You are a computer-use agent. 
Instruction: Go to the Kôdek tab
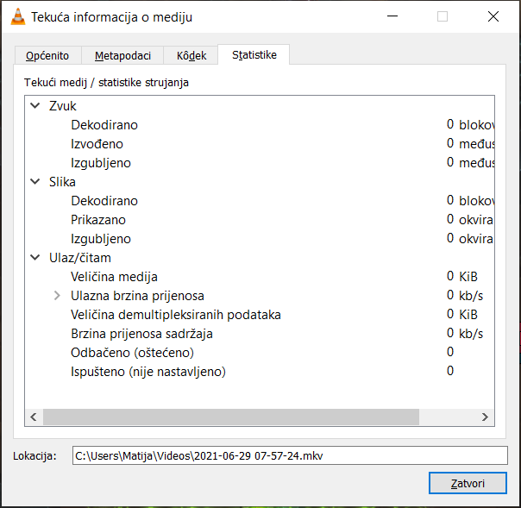click(x=191, y=55)
